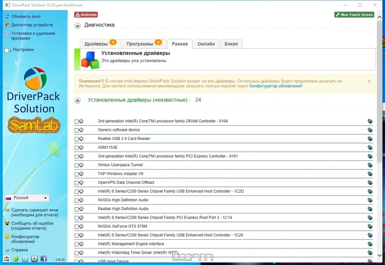Click the screenshot icon next to Сделать скриншот окна

(x=7, y=210)
